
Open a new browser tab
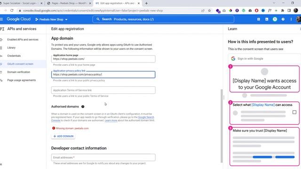point(146,3)
